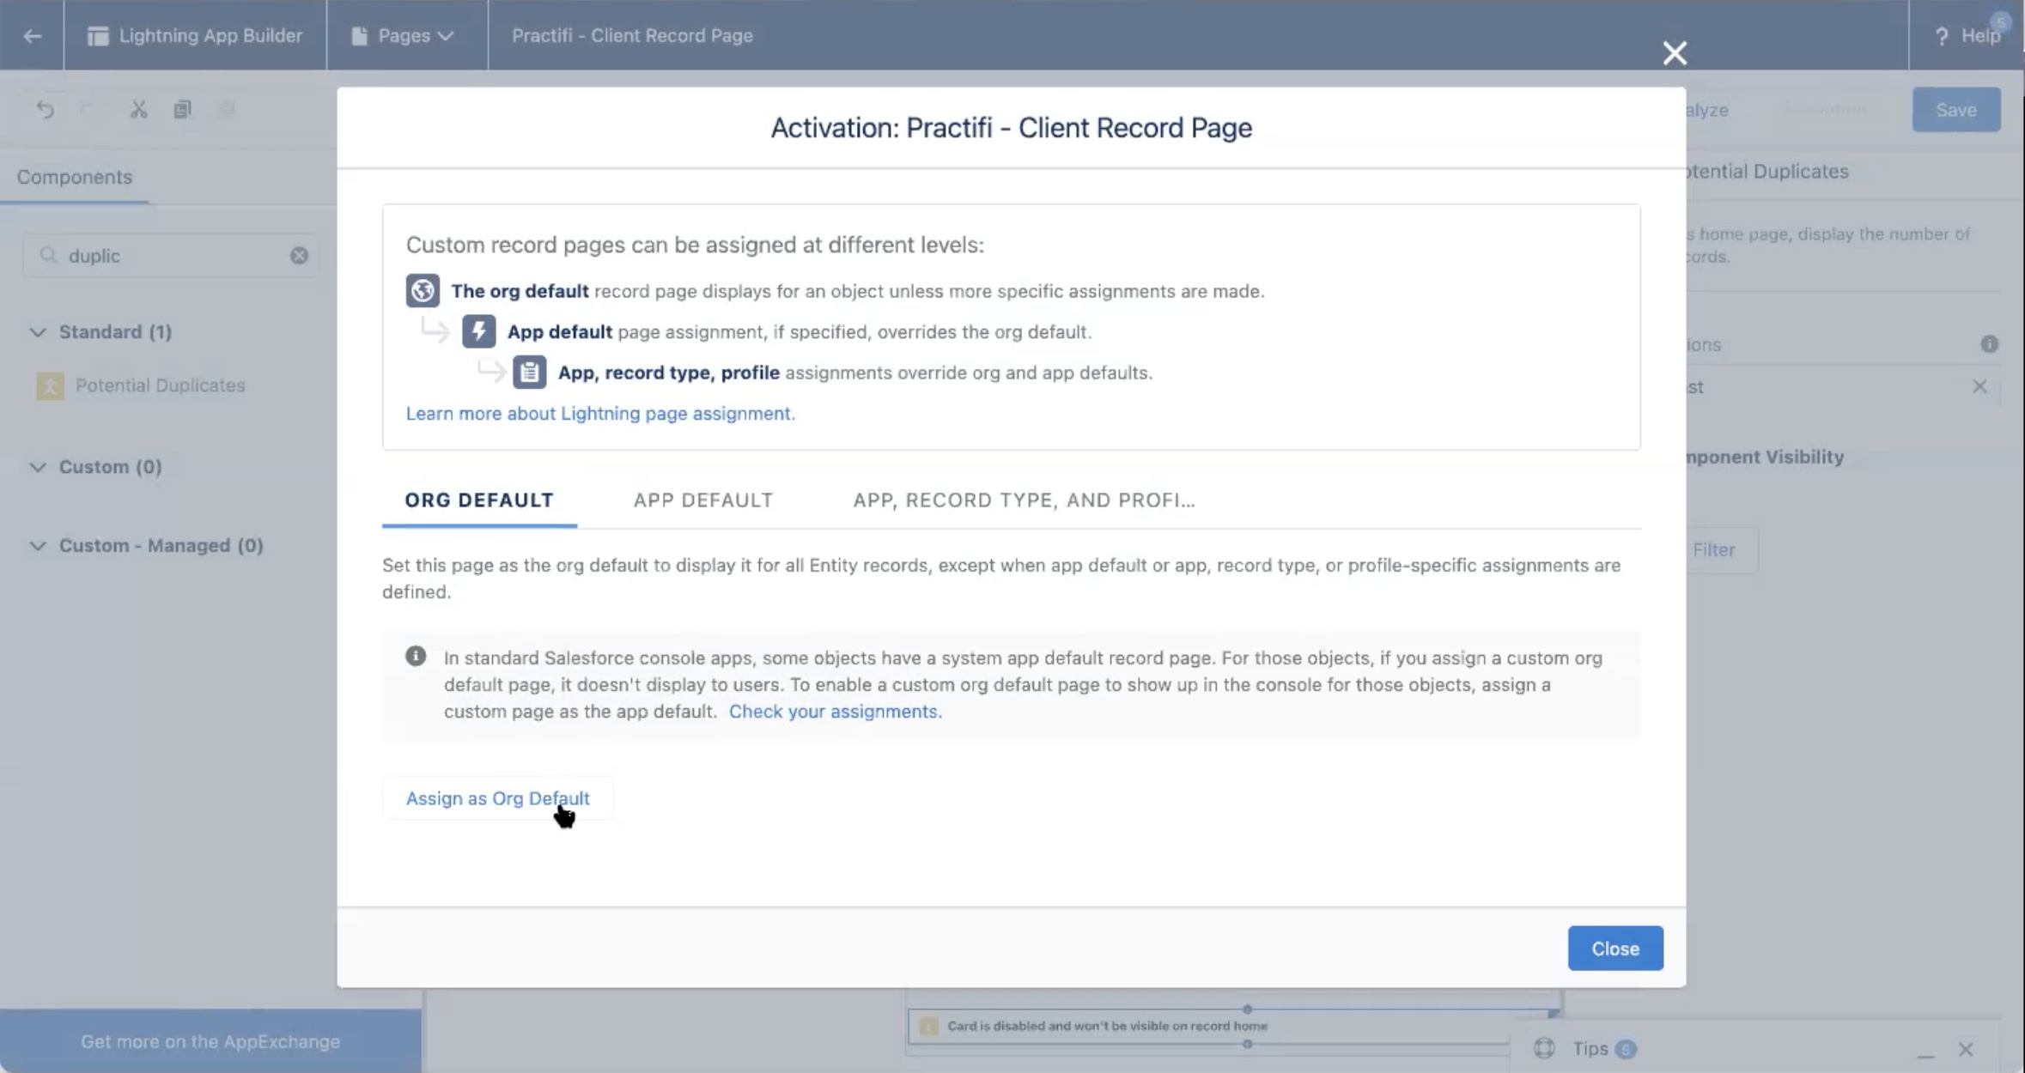This screenshot has height=1073, width=2025.
Task: Click the disabled card warning message
Action: (1107, 1026)
